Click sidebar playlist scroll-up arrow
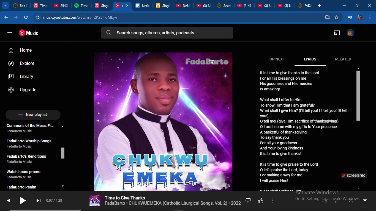 [62, 127]
